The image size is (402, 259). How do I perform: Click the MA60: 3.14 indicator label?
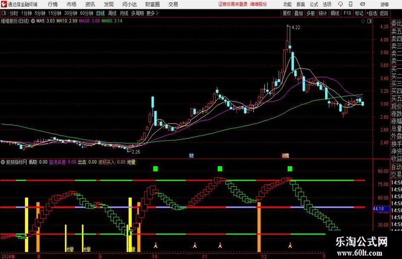(112, 21)
